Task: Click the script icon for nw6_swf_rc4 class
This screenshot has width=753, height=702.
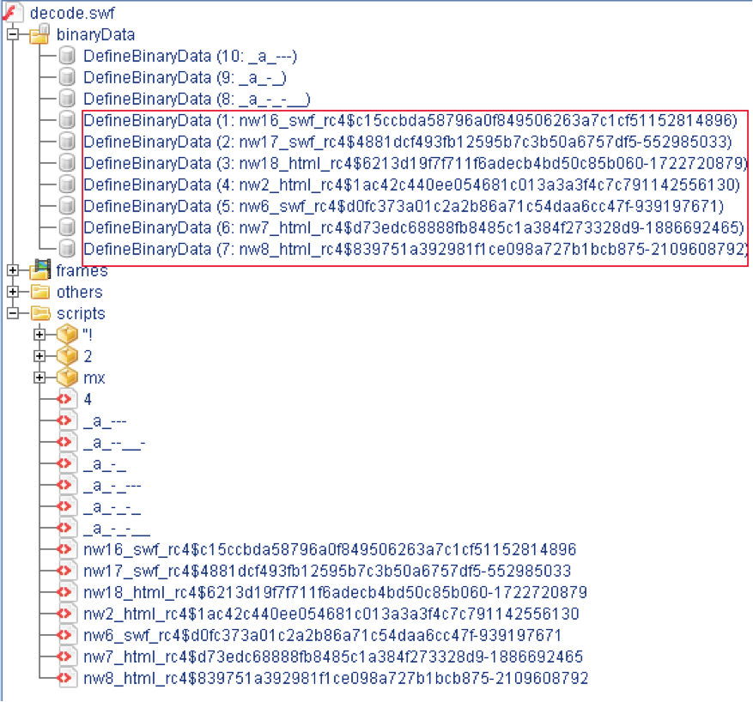Action: [x=67, y=635]
